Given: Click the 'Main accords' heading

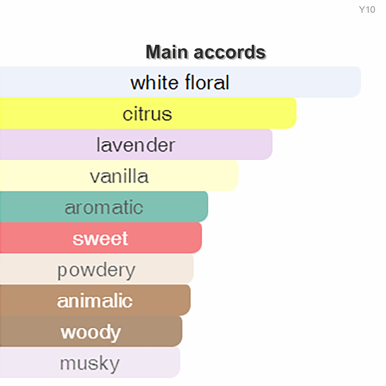Looking at the screenshot, I should coord(206,52).
